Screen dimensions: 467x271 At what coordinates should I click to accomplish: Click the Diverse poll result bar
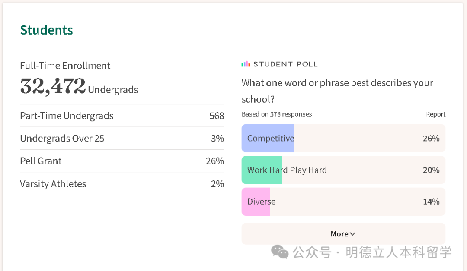coord(343,202)
